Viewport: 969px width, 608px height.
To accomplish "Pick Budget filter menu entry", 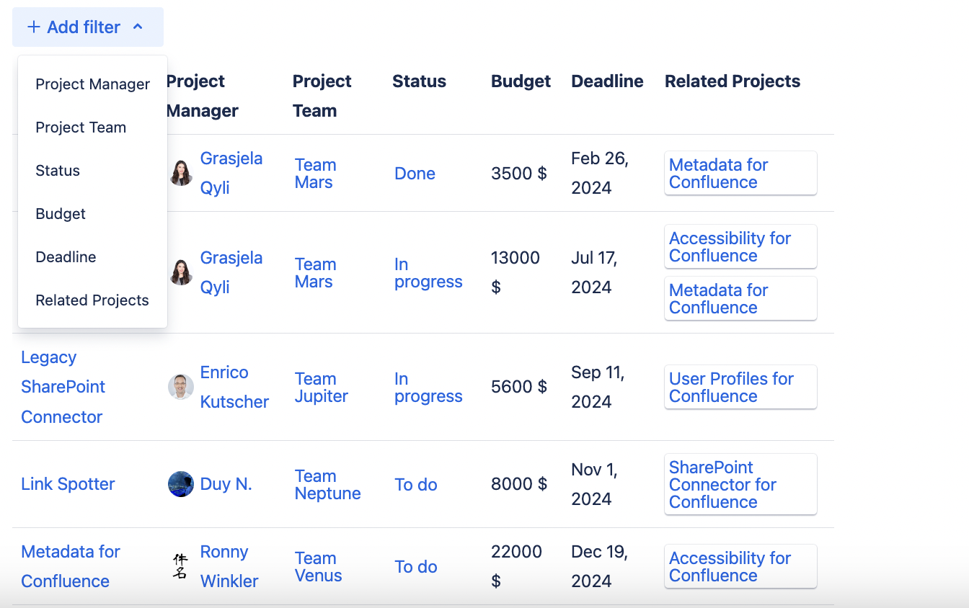I will (61, 214).
